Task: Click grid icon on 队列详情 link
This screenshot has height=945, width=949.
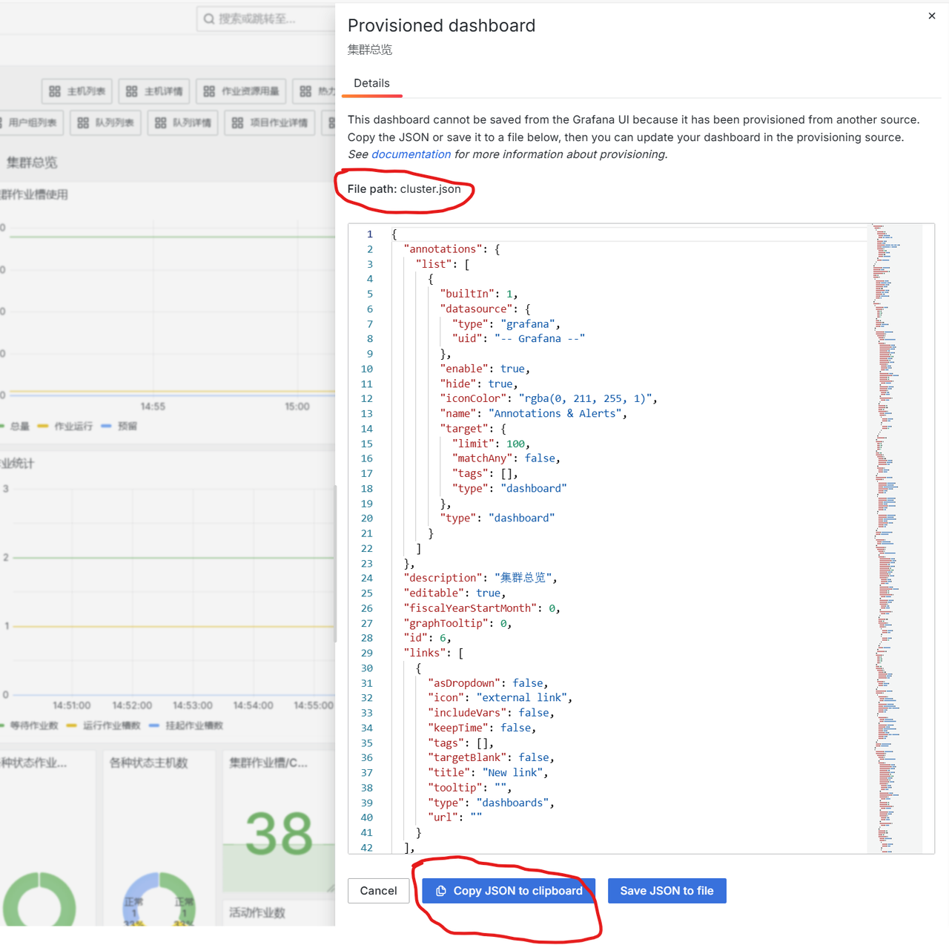Action: pyautogui.click(x=161, y=122)
